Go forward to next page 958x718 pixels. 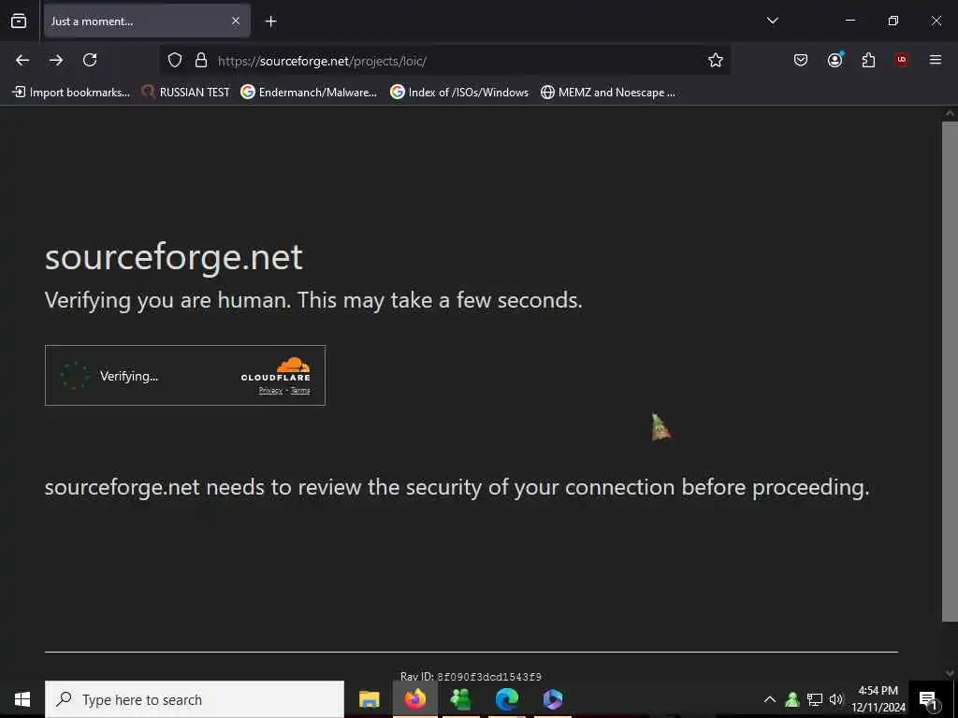pyautogui.click(x=56, y=60)
